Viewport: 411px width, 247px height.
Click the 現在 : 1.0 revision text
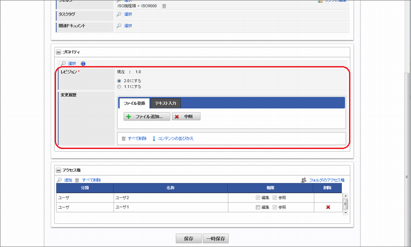point(129,72)
